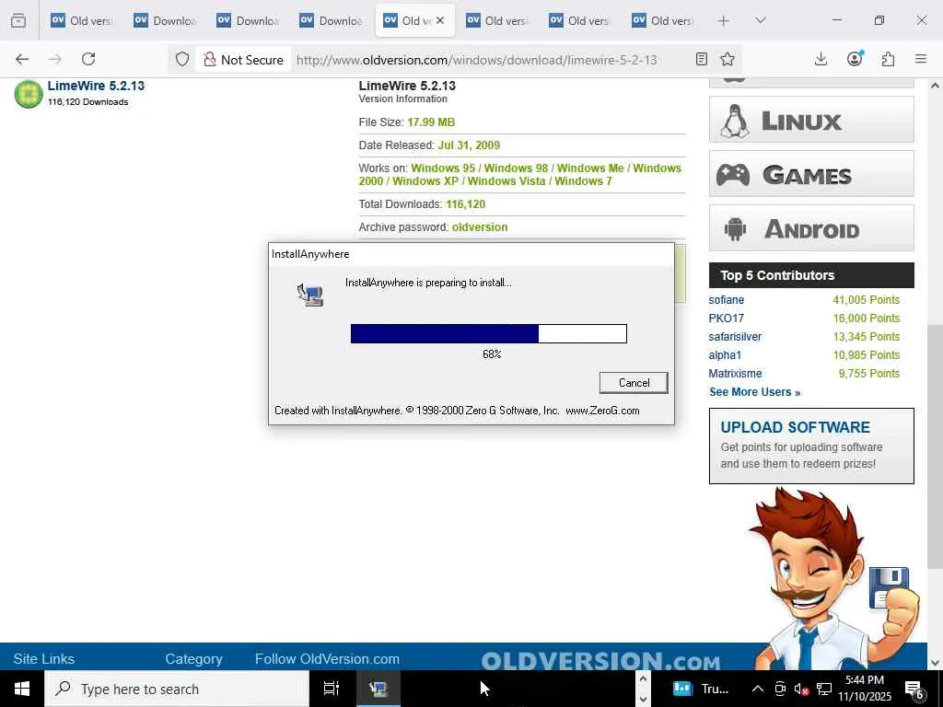Click the Tru... taskbar widget icon
943x707 pixels.
pyautogui.click(x=682, y=689)
